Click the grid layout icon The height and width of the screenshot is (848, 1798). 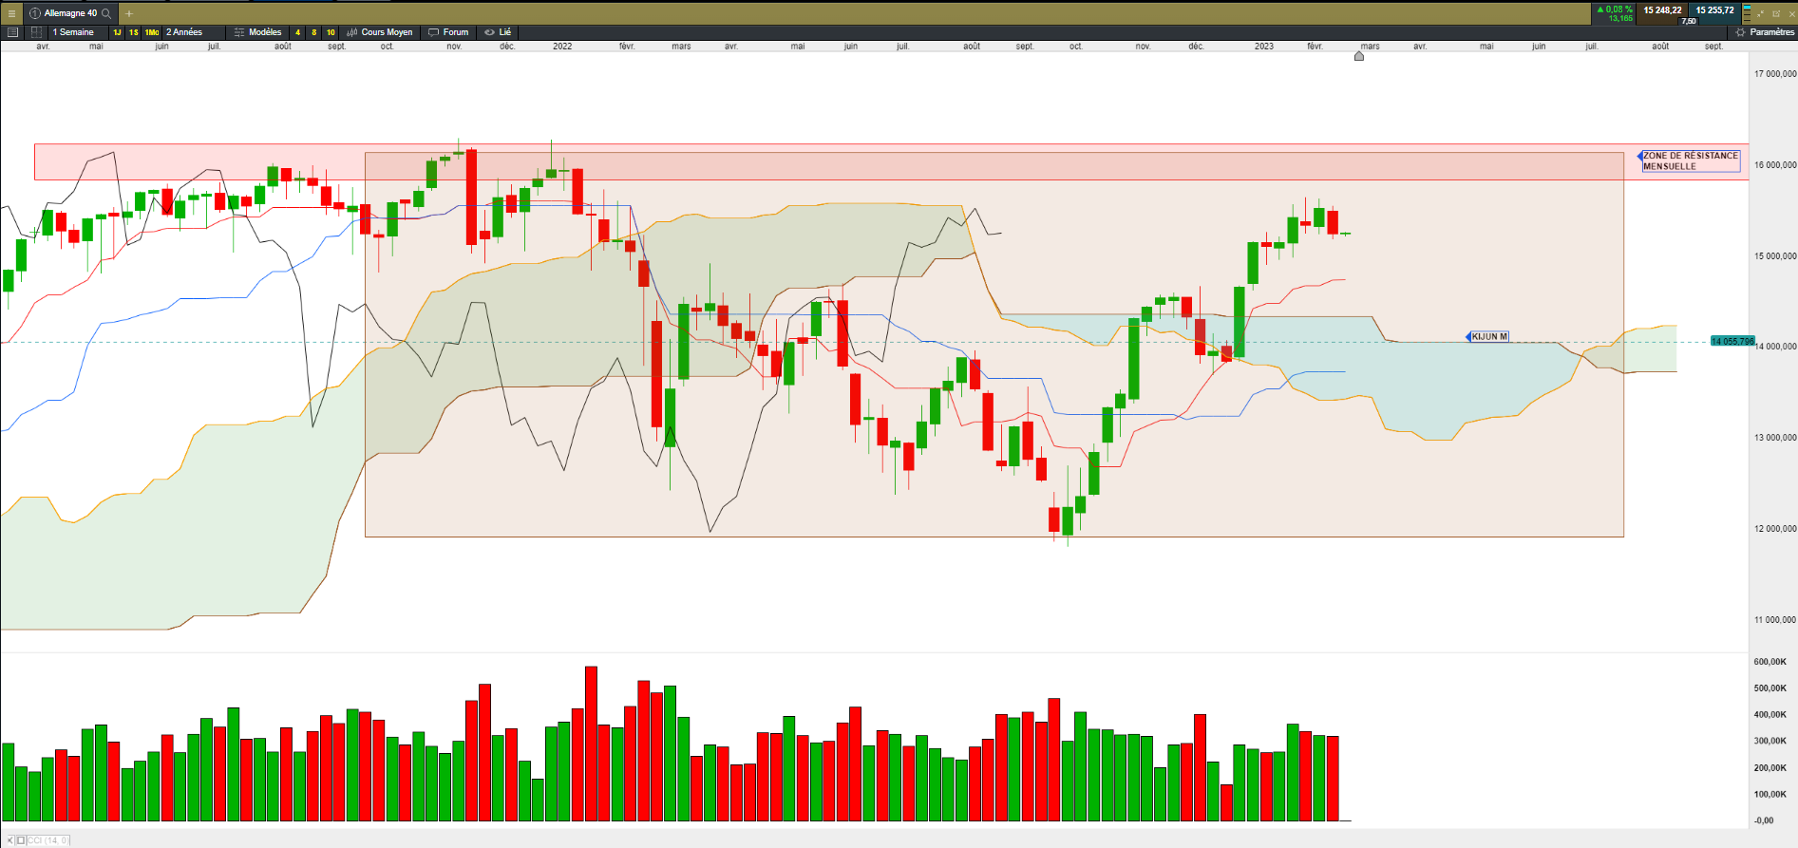pyautogui.click(x=36, y=32)
